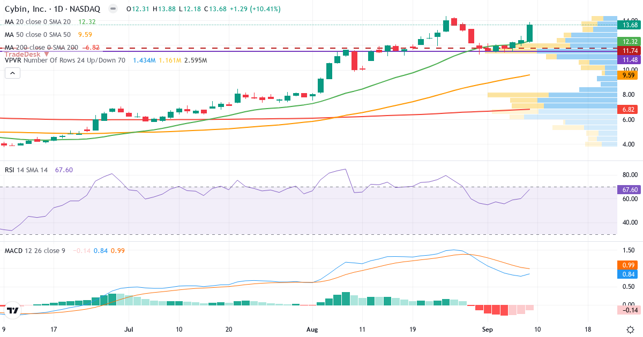Image resolution: width=643 pixels, height=337 pixels.
Task: Click the market status pill next to NASDAQ
Action: coord(113,9)
